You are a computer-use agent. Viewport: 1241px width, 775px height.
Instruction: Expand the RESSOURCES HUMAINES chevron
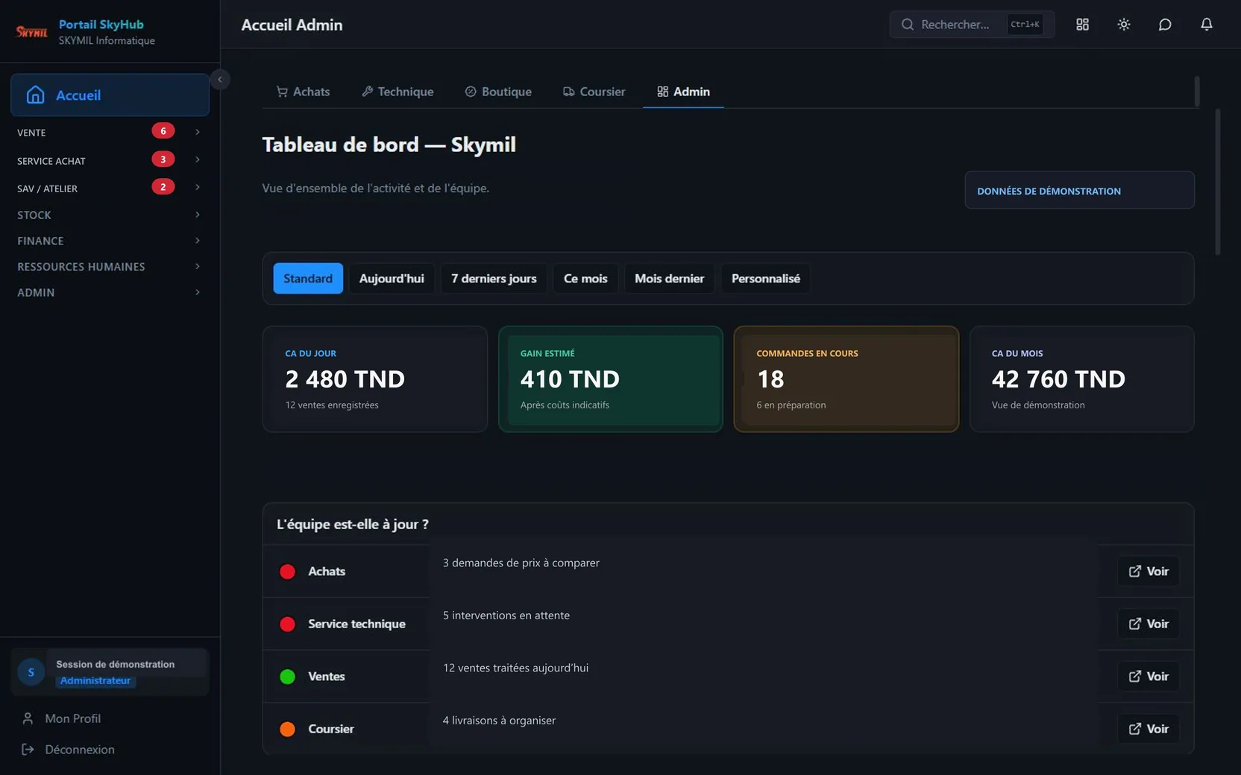tap(198, 267)
